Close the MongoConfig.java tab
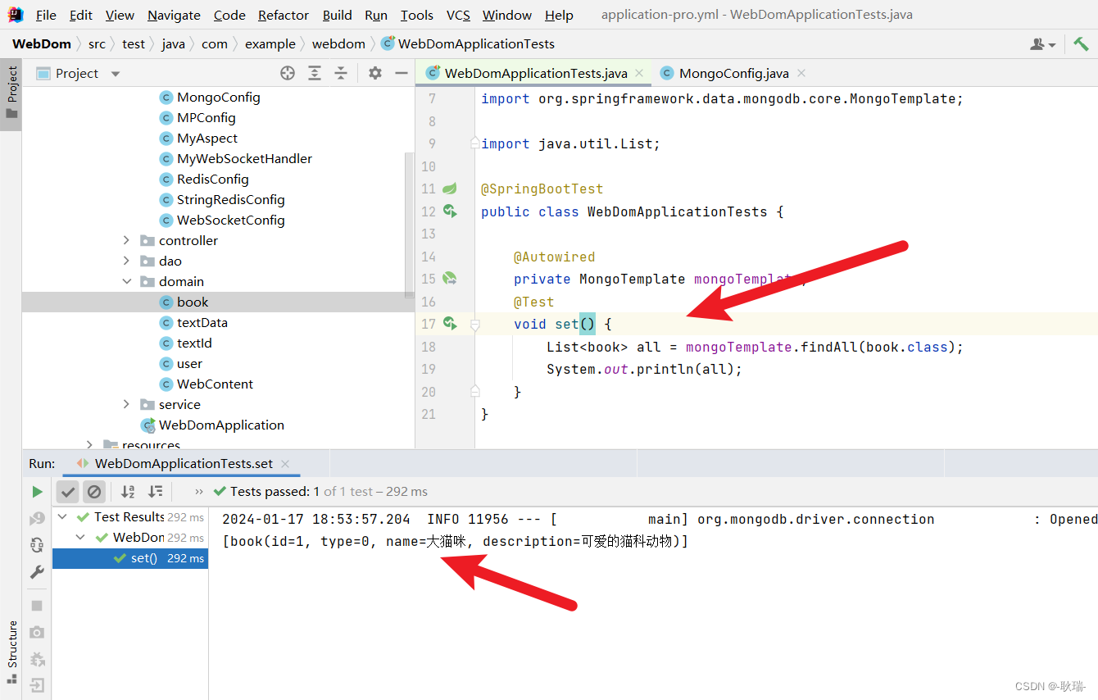 [x=801, y=73]
